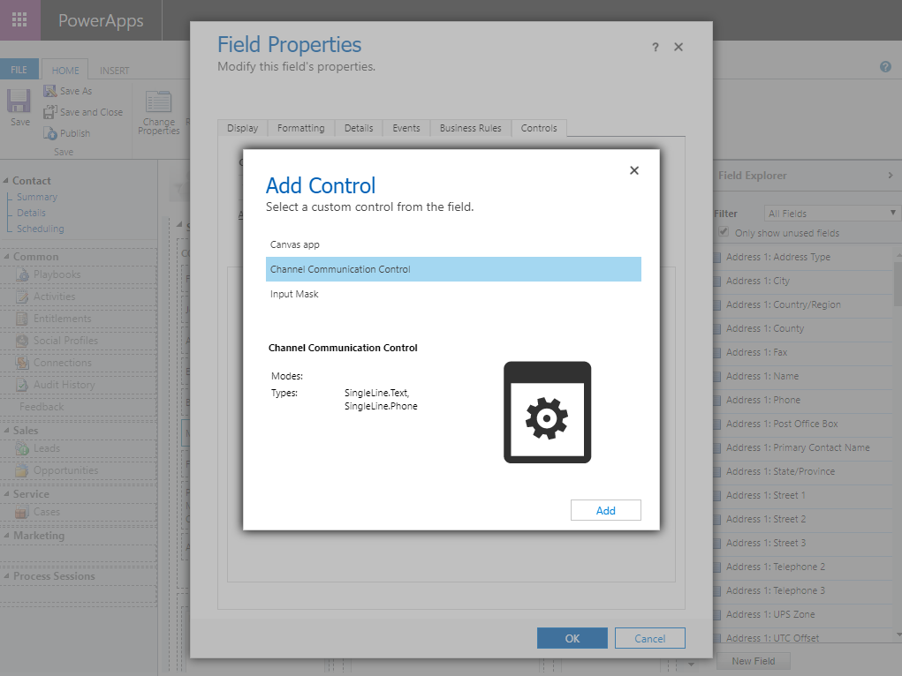The height and width of the screenshot is (676, 902).
Task: Open the PowerApps app launcher waffle
Action: pyautogui.click(x=19, y=20)
